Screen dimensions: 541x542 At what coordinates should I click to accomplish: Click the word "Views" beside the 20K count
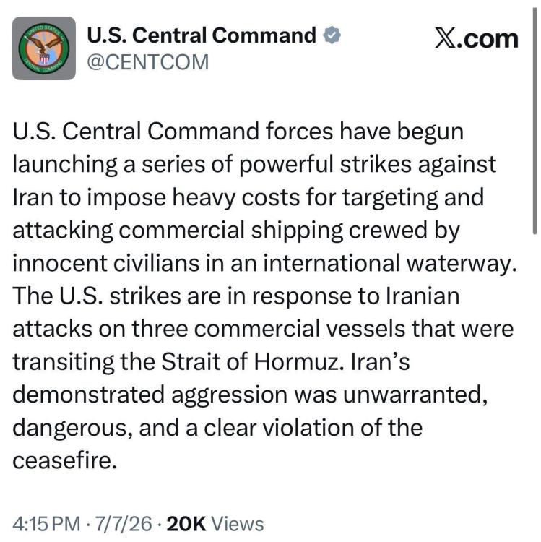point(238,524)
